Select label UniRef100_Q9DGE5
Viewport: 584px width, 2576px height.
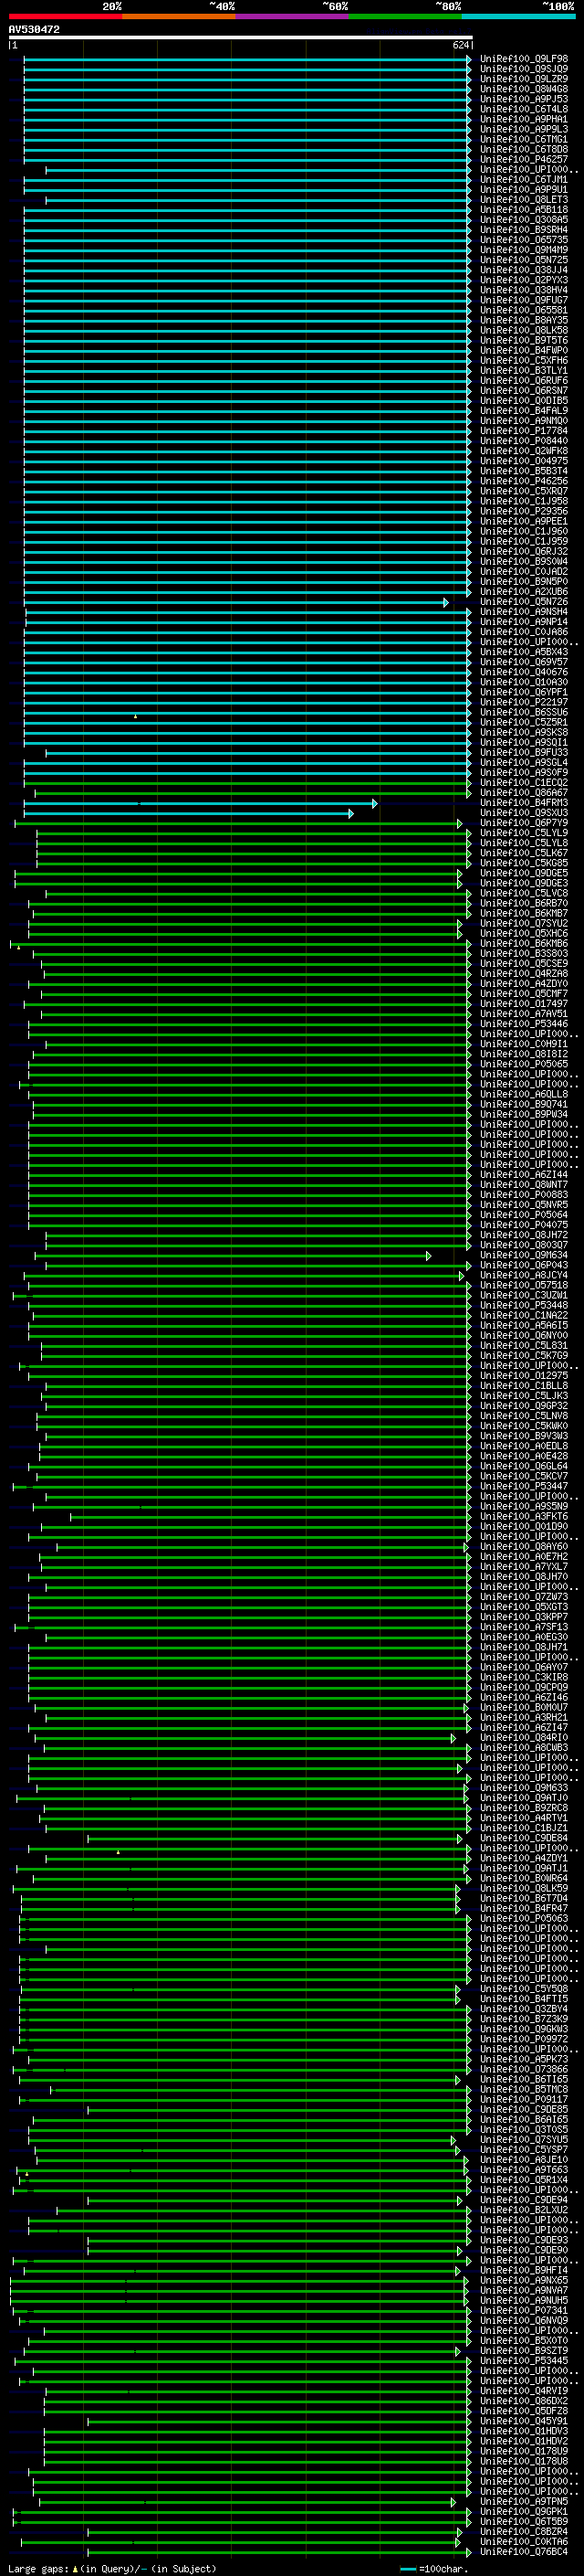pyautogui.click(x=524, y=872)
